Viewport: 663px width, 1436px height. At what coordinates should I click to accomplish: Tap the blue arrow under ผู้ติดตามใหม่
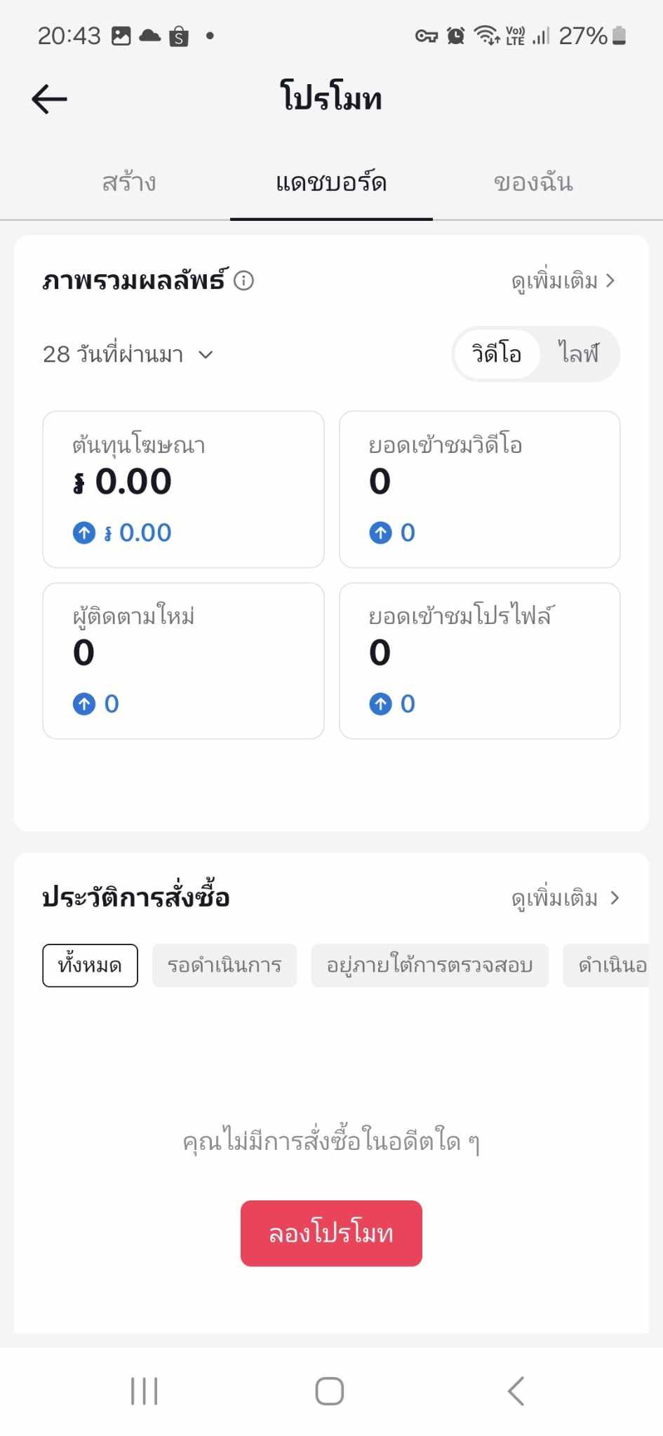[84, 704]
